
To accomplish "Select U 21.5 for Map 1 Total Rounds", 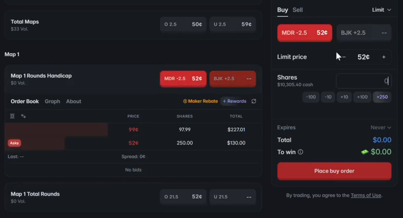I will [232, 197].
